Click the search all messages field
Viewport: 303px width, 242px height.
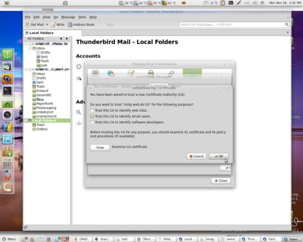pyautogui.click(x=232, y=25)
